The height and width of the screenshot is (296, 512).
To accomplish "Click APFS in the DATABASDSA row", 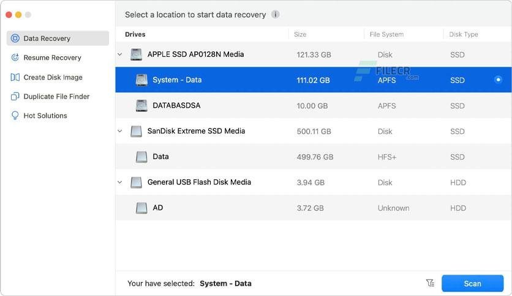I will [x=386, y=106].
